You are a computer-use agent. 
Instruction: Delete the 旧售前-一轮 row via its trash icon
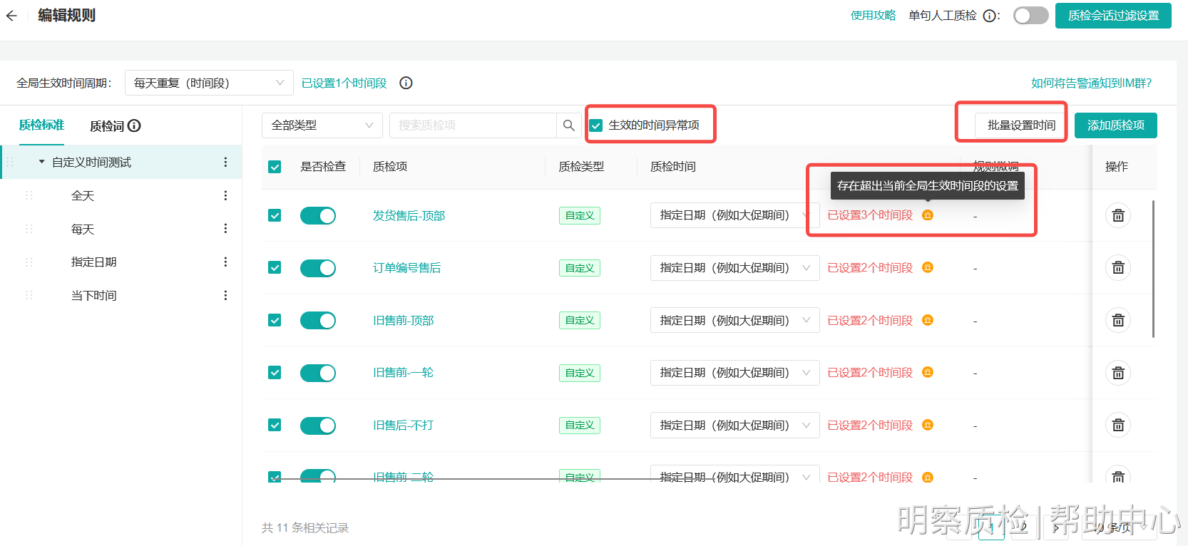(x=1118, y=373)
